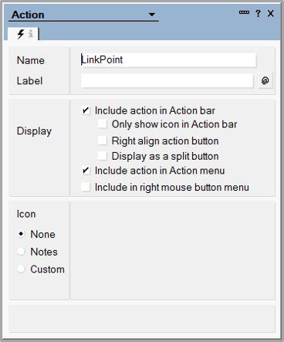Viewport: 284px width, 342px height.
Task: Select the lightning bolt Action tab
Action: point(21,34)
